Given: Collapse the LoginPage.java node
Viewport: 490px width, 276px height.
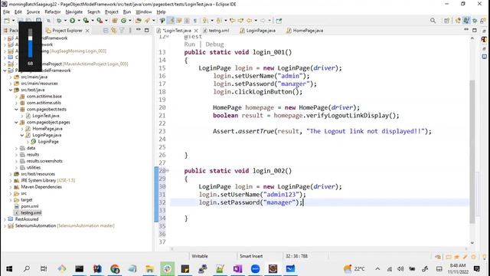Looking at the screenshot, I should (22, 135).
